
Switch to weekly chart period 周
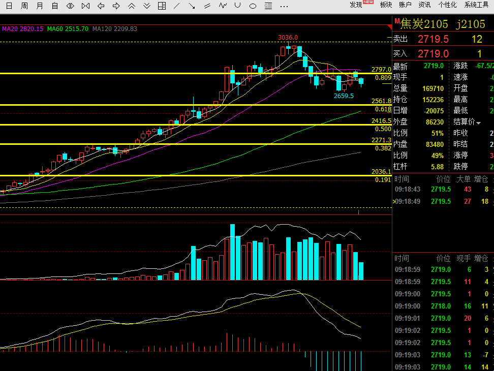[24, 6]
